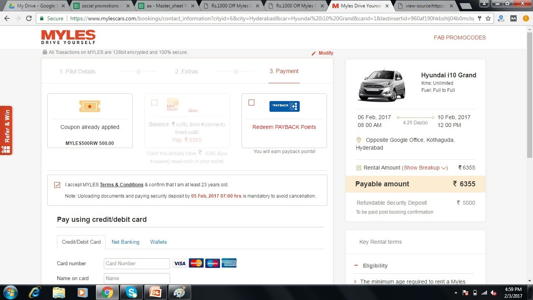The width and height of the screenshot is (533, 300).
Task: Click the MYLES500RW 500.00 coupon text
Action: (90, 143)
